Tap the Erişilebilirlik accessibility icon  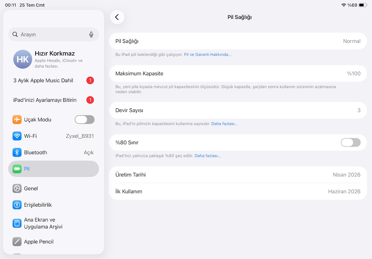17,205
